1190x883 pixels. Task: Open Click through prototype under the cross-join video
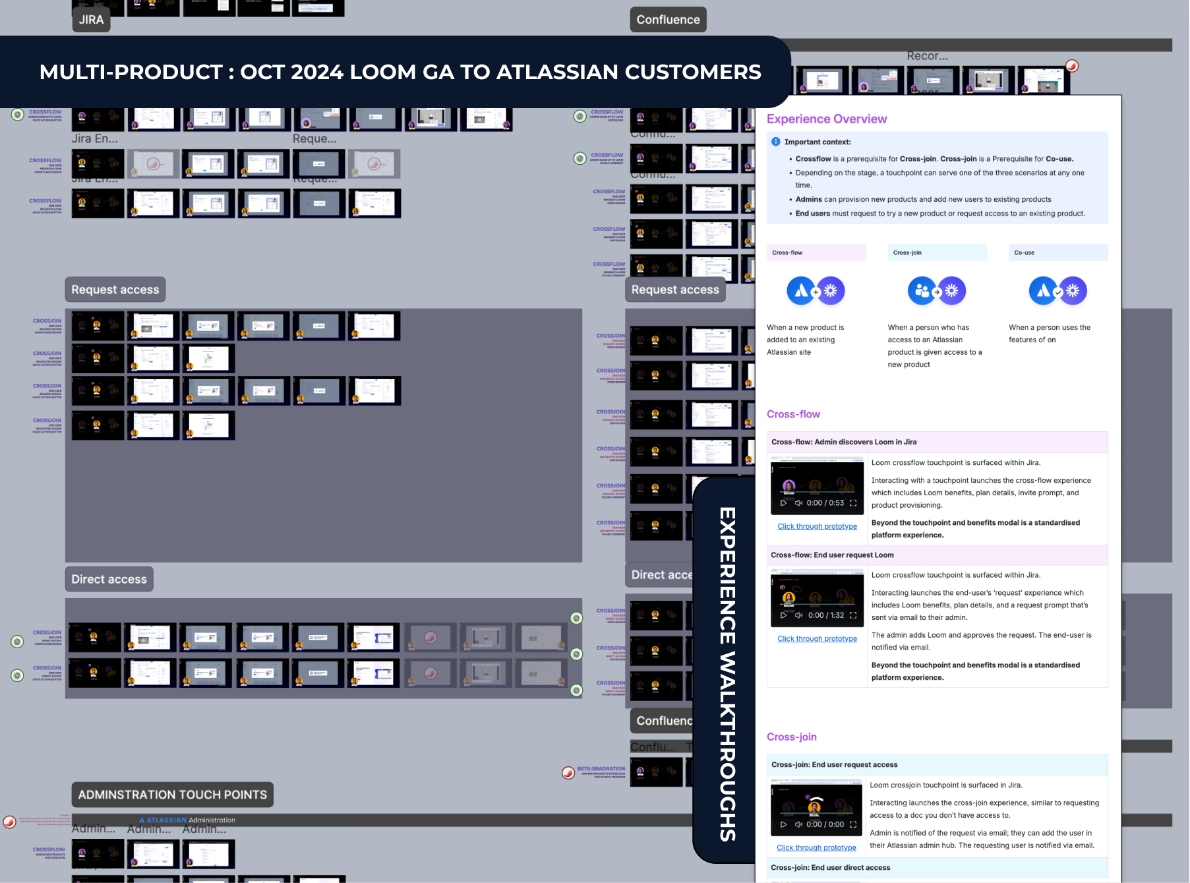pos(817,847)
